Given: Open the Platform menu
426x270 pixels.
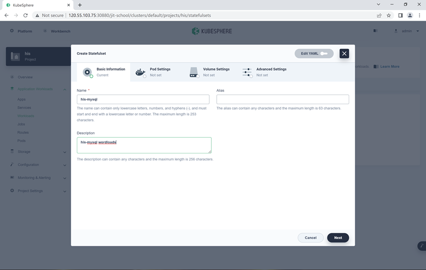Looking at the screenshot, I should coord(21,31).
